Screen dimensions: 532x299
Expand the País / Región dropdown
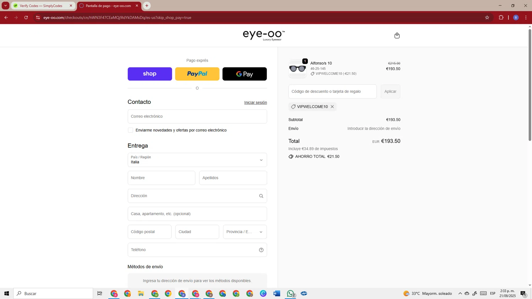point(197,160)
